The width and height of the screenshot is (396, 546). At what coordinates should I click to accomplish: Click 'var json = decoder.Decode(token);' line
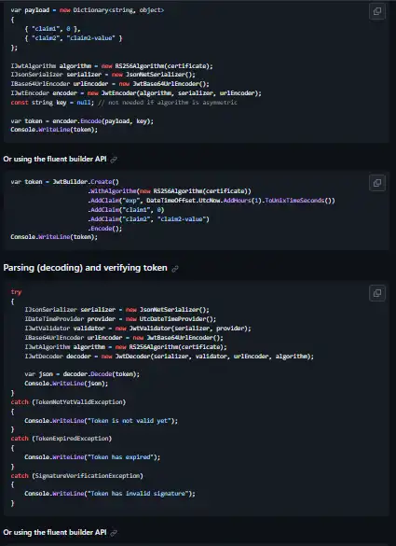[82, 374]
